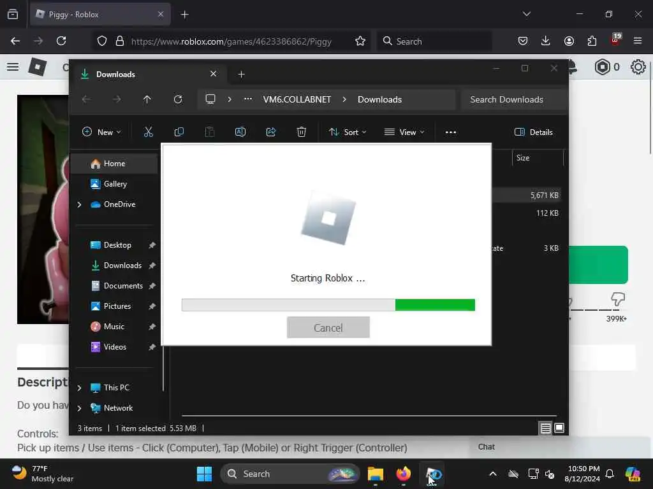The height and width of the screenshot is (489, 653).
Task: Click the Firefox Search box
Action: coord(435,41)
